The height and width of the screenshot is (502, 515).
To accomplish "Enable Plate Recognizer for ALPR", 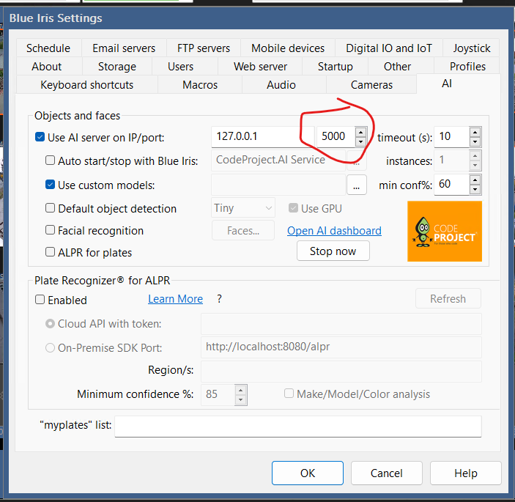I will click(40, 300).
